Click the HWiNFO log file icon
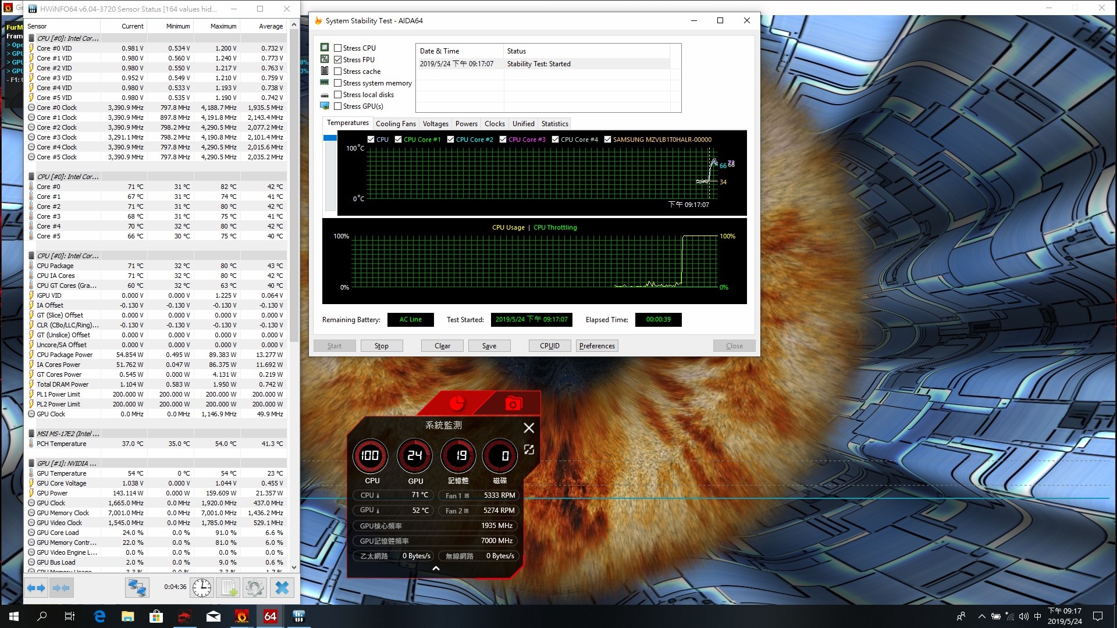 (x=228, y=587)
